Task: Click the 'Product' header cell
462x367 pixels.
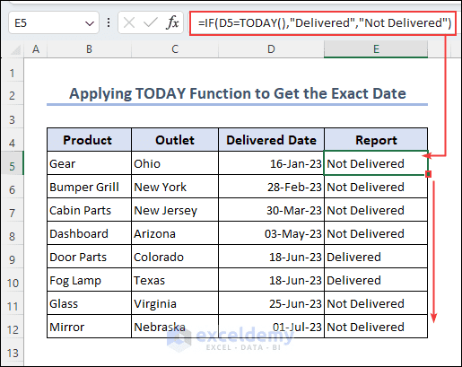Action: pos(89,140)
